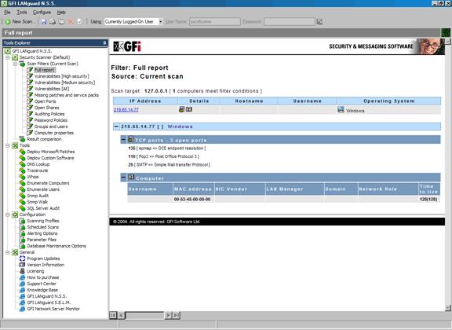
Task: Open Support Center entry
Action: [x=42, y=284]
